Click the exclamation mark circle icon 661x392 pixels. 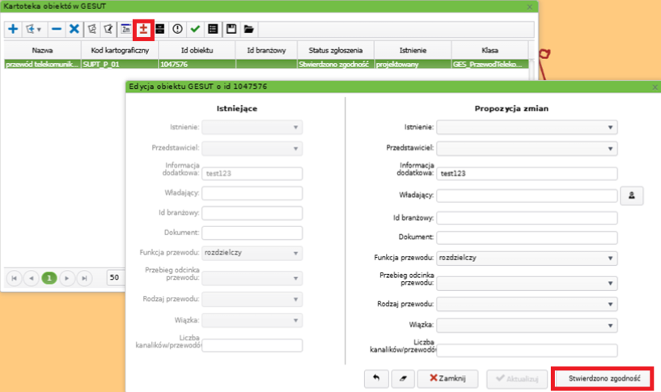(x=177, y=29)
